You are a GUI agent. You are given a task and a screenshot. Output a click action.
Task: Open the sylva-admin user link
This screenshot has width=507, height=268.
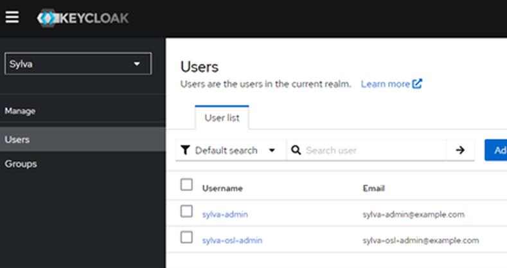click(224, 214)
